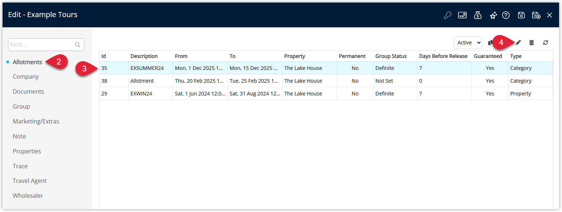Sort by the Guaranteed column header
The width and height of the screenshot is (562, 212).
pyautogui.click(x=490, y=56)
